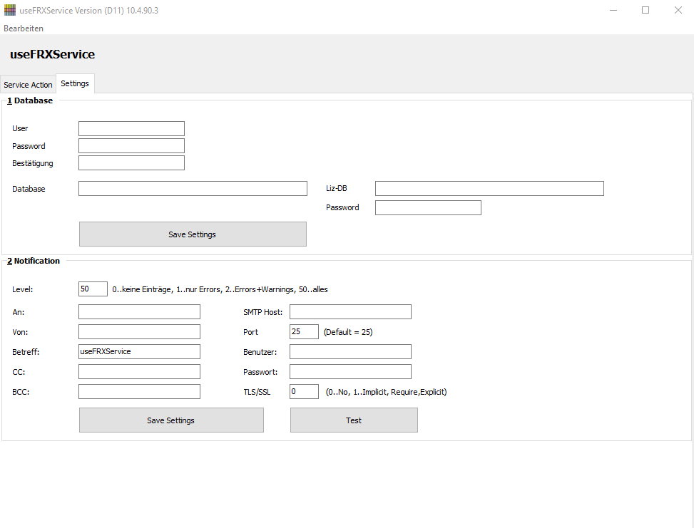Click the Passwort field in Notification
This screenshot has height=528, width=694.
coord(350,371)
